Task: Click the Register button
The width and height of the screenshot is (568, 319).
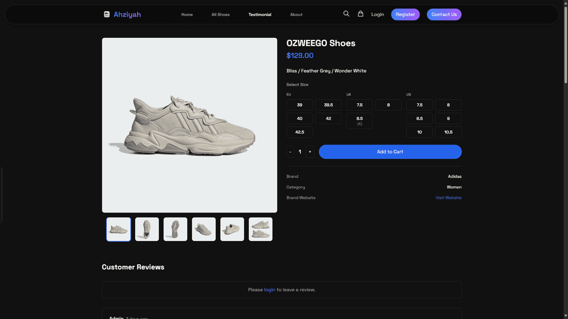Action: pyautogui.click(x=405, y=14)
